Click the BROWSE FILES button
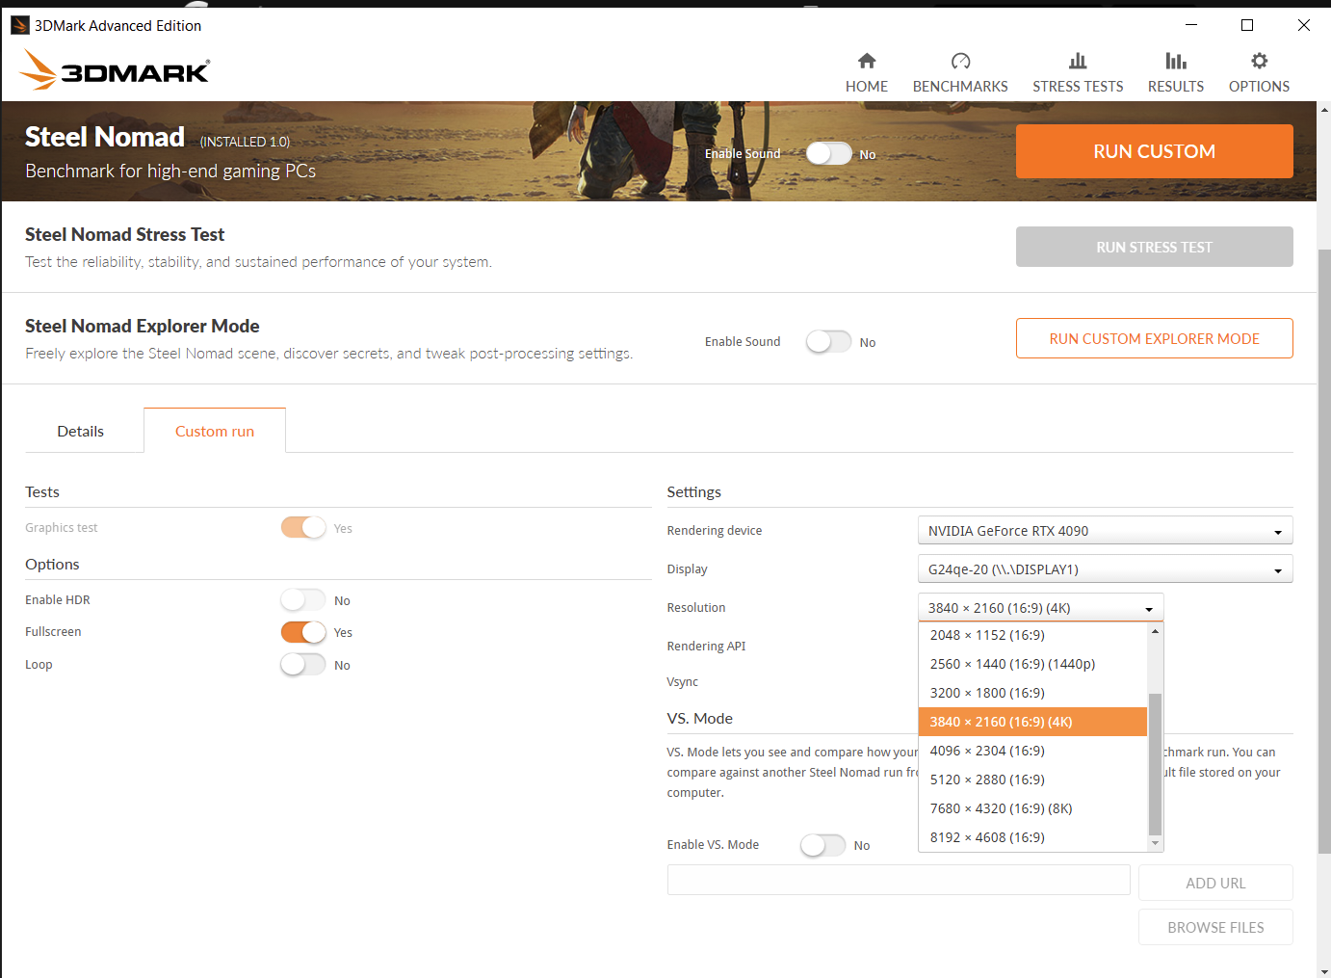The image size is (1331, 978). coord(1215,927)
